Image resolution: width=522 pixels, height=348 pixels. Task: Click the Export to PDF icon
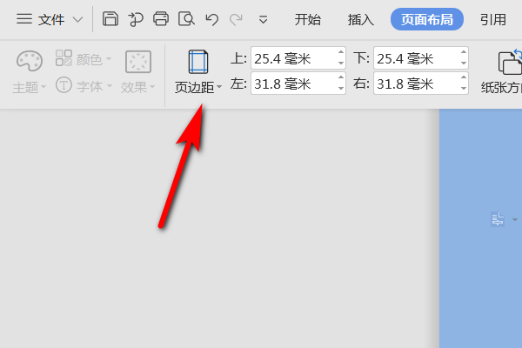click(x=136, y=18)
